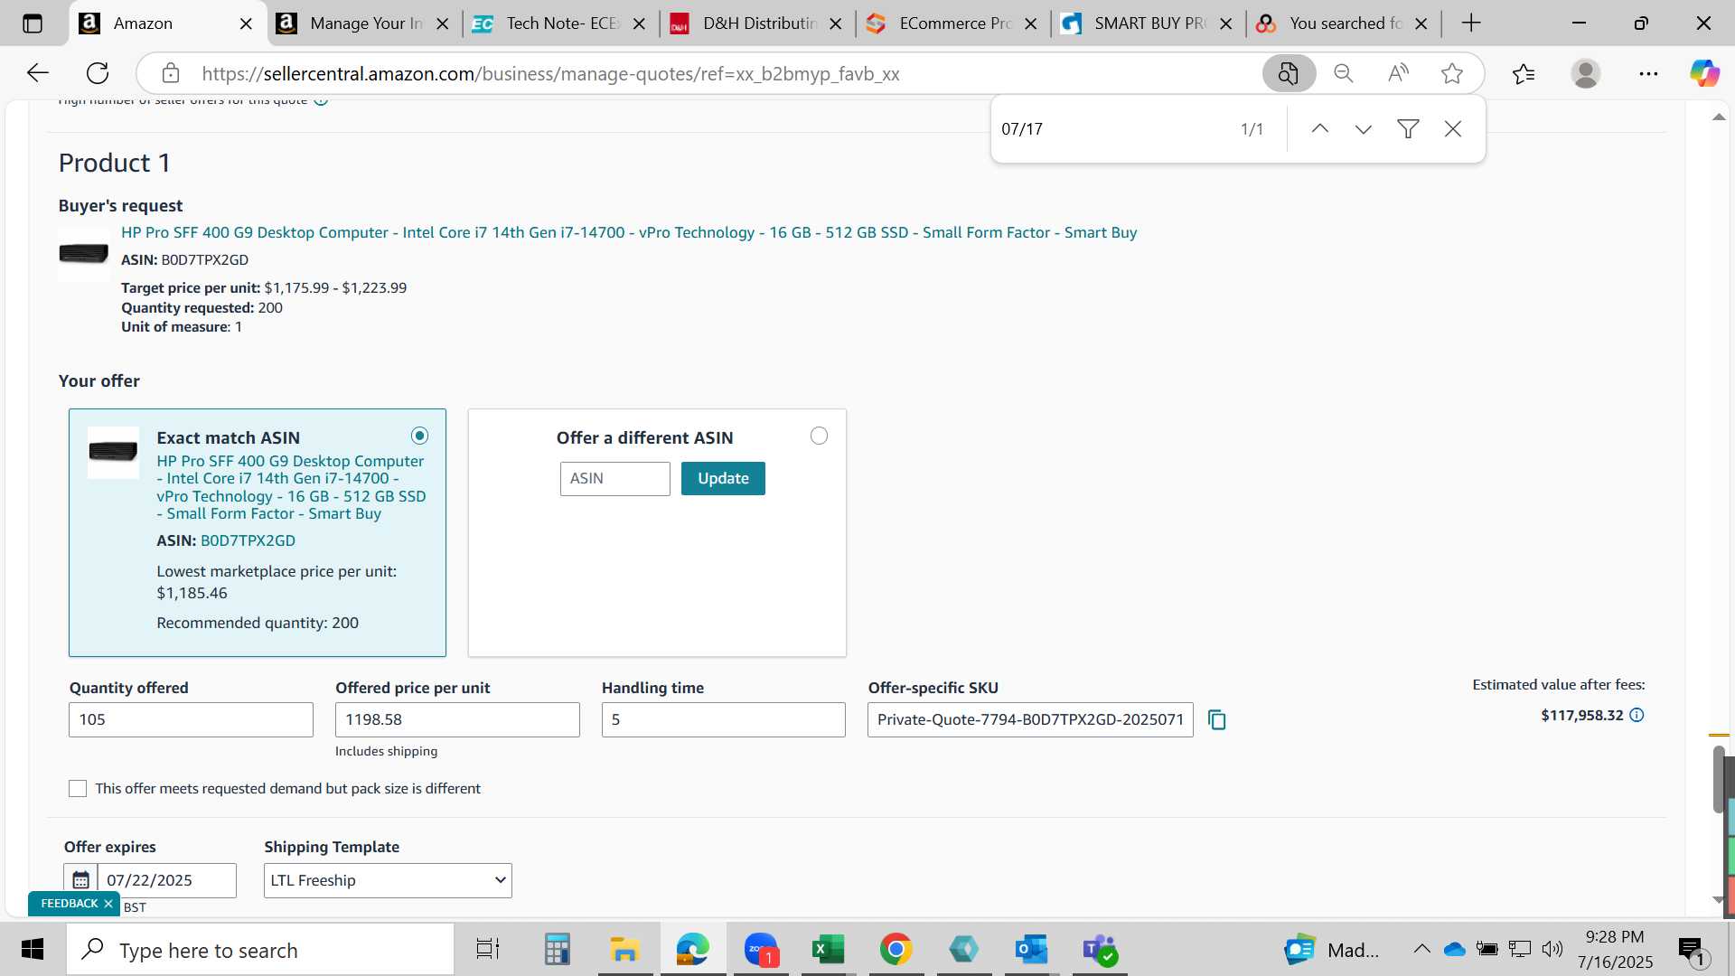Close the find-on-page bar

tap(1453, 128)
